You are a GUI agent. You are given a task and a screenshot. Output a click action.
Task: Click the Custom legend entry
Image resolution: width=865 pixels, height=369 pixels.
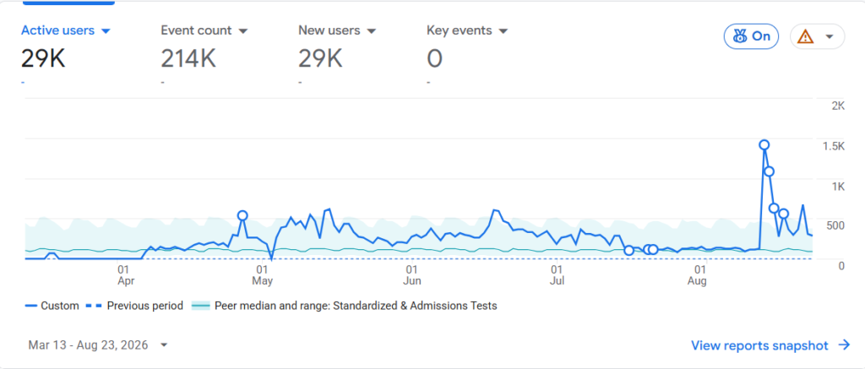pyautogui.click(x=52, y=306)
